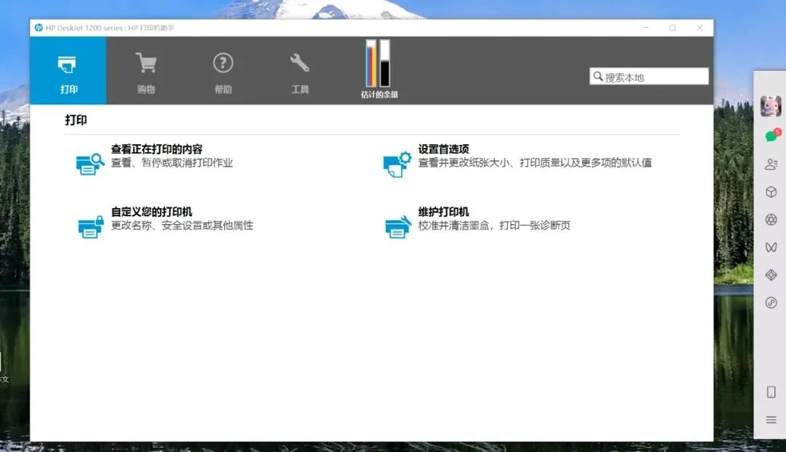Image resolution: width=786 pixels, height=452 pixels.
Task: Open 维护打印机 link
Action: tap(444, 212)
